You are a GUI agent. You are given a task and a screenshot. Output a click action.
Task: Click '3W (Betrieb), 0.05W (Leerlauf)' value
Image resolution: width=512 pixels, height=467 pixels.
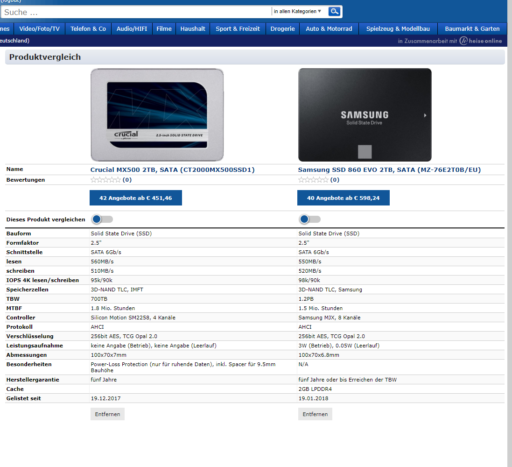click(x=339, y=346)
